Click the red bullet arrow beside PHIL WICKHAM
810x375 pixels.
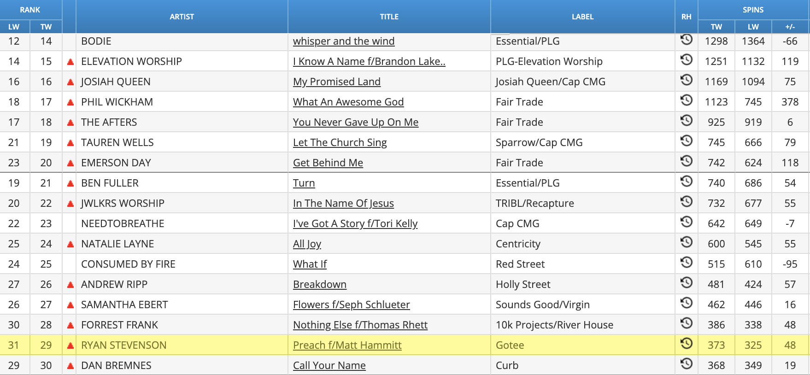click(x=70, y=102)
